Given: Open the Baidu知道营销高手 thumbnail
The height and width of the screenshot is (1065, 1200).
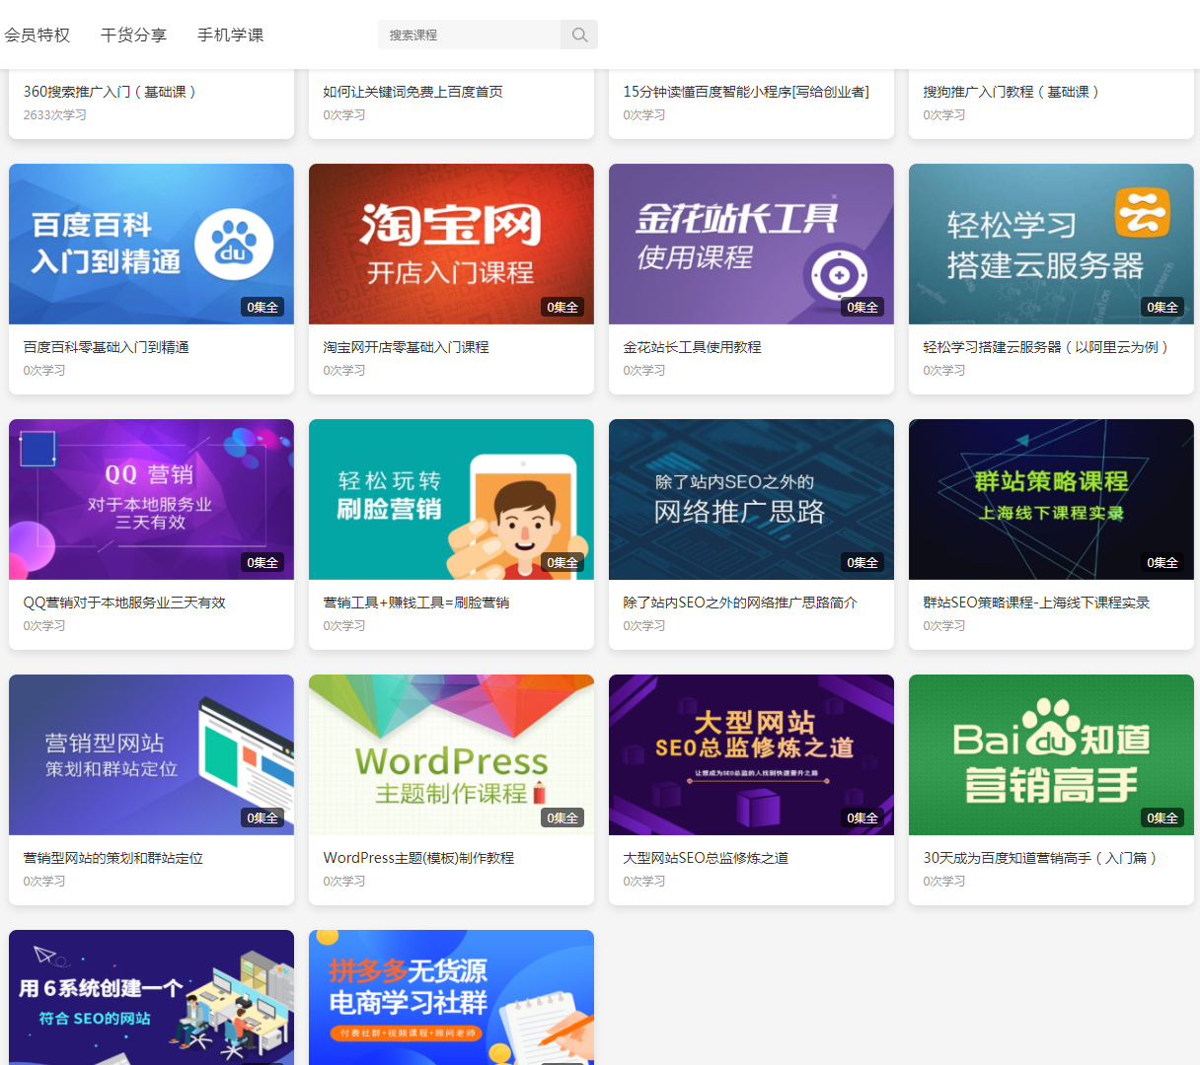Looking at the screenshot, I should 1051,754.
